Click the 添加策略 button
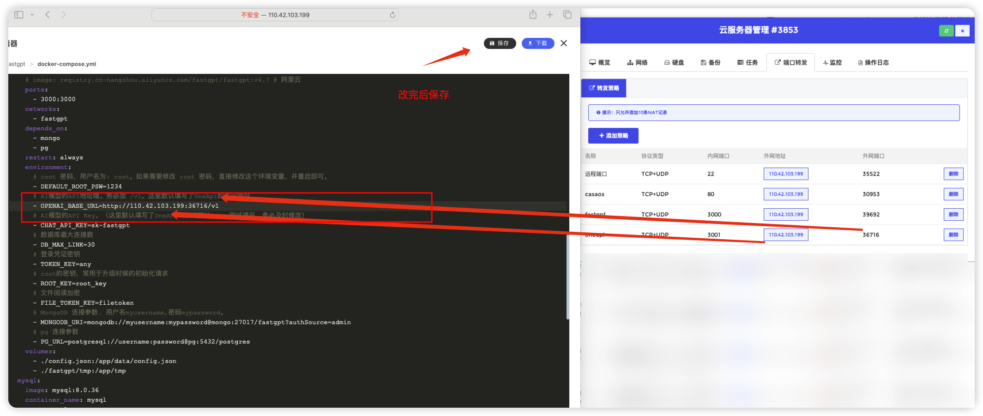 point(613,136)
